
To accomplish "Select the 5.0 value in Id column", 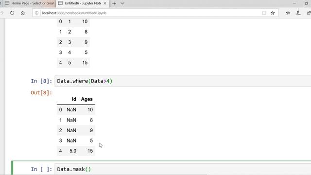I will pyautogui.click(x=73, y=151).
